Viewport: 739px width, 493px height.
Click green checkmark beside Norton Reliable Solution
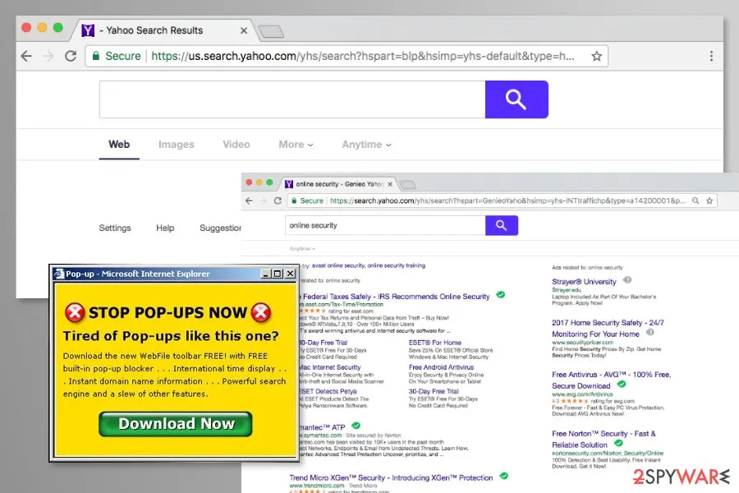[619, 443]
